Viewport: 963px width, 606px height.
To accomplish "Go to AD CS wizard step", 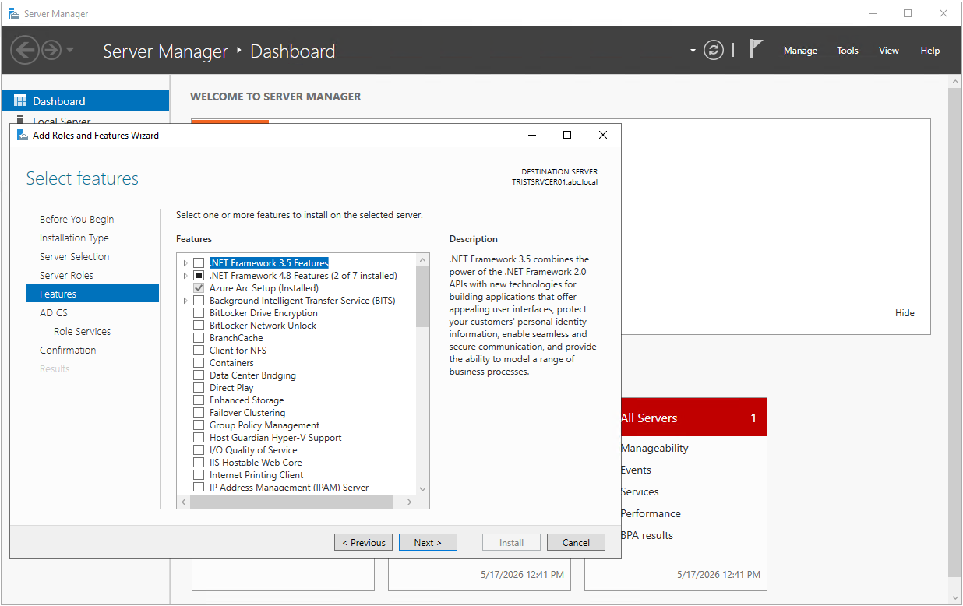I will click(54, 313).
